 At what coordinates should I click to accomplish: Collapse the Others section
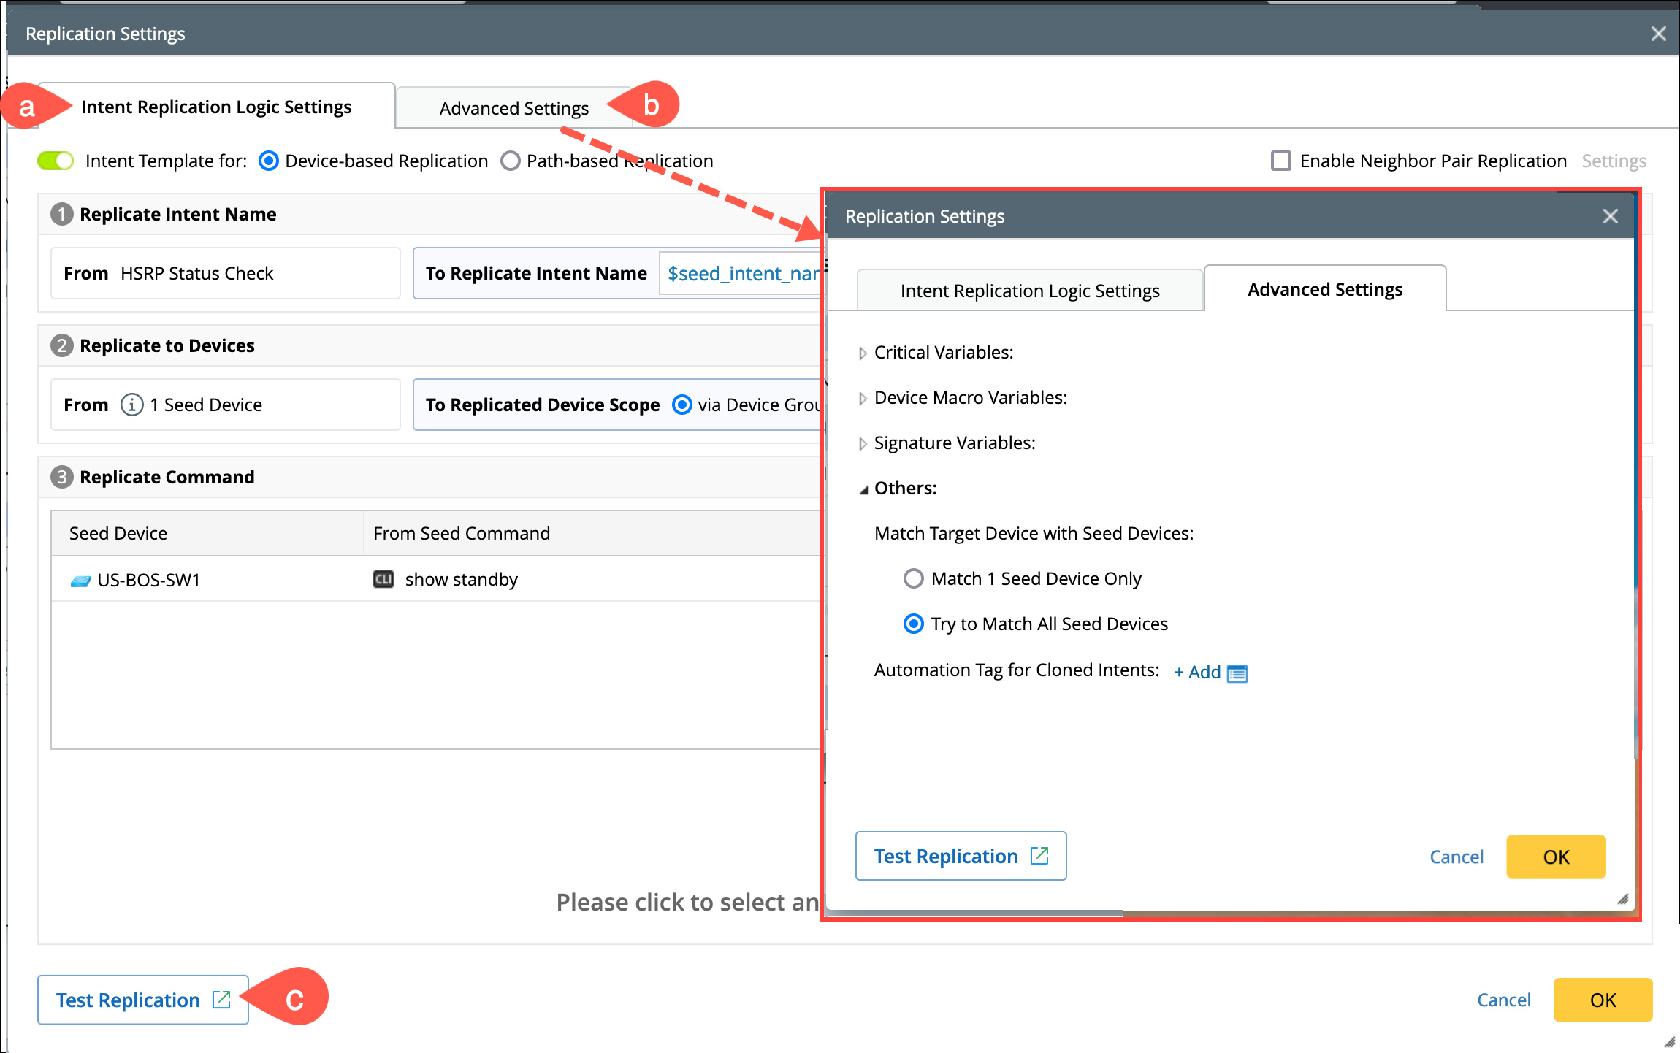(x=863, y=489)
